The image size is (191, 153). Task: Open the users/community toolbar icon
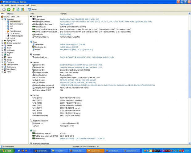[x=22, y=9]
